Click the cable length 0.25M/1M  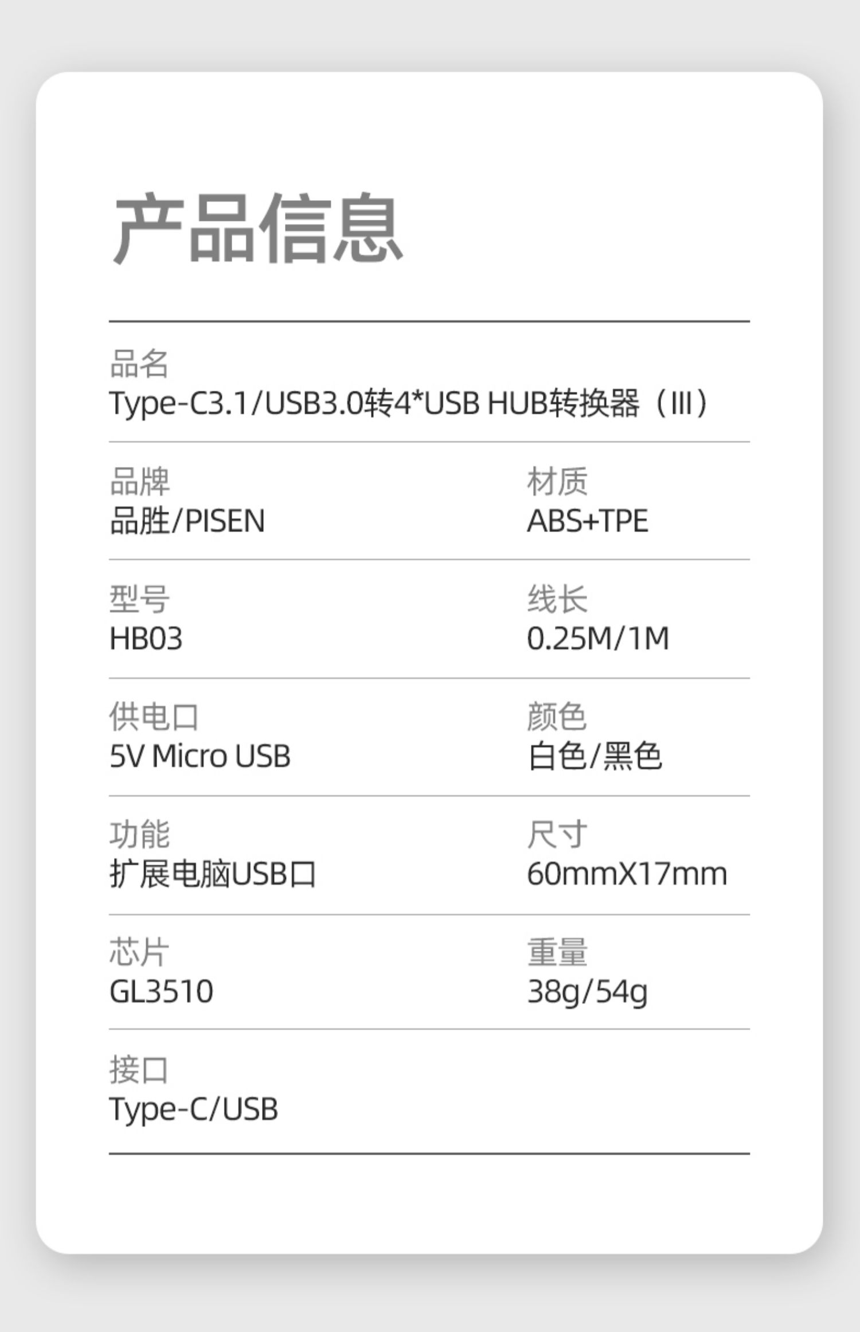pyautogui.click(x=598, y=638)
